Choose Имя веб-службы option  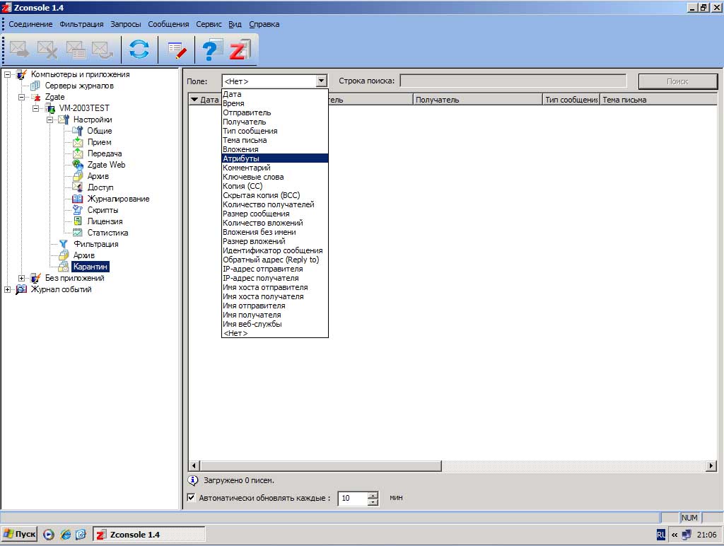(275, 324)
